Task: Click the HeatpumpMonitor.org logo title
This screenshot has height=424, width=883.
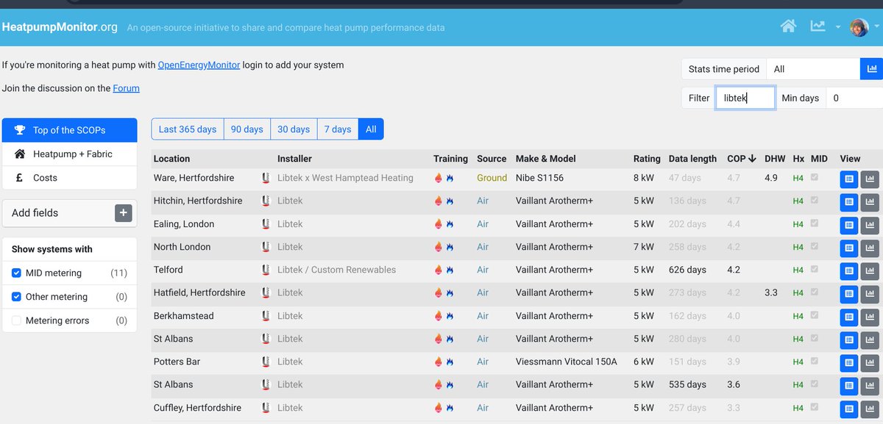Action: [x=60, y=27]
